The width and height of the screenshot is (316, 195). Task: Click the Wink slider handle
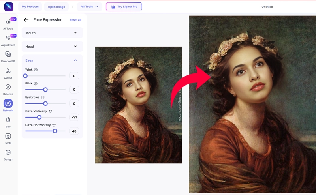[25, 76]
